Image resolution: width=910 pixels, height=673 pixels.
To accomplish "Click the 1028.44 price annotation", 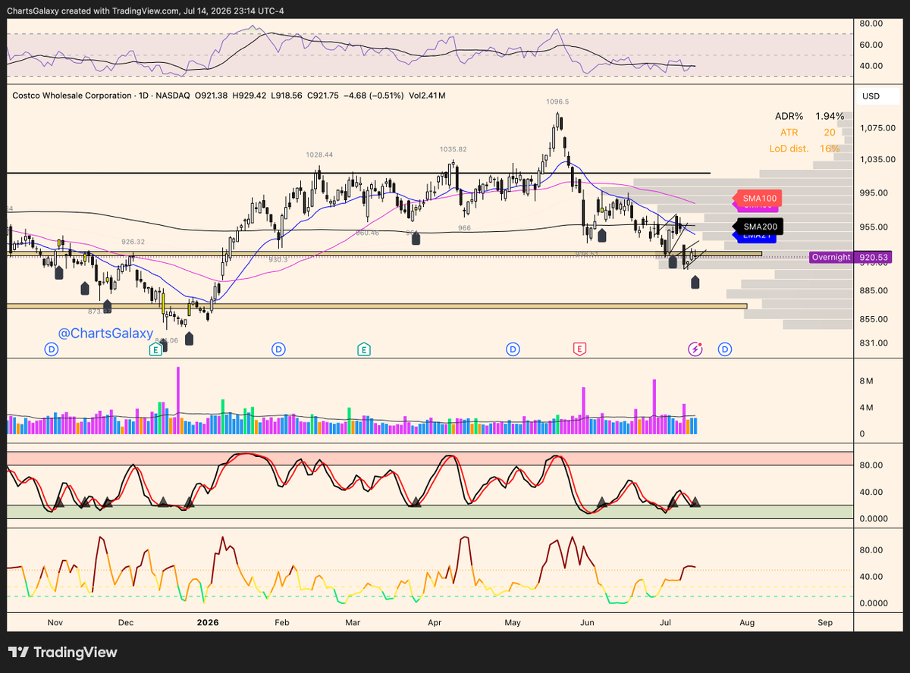I will [319, 155].
